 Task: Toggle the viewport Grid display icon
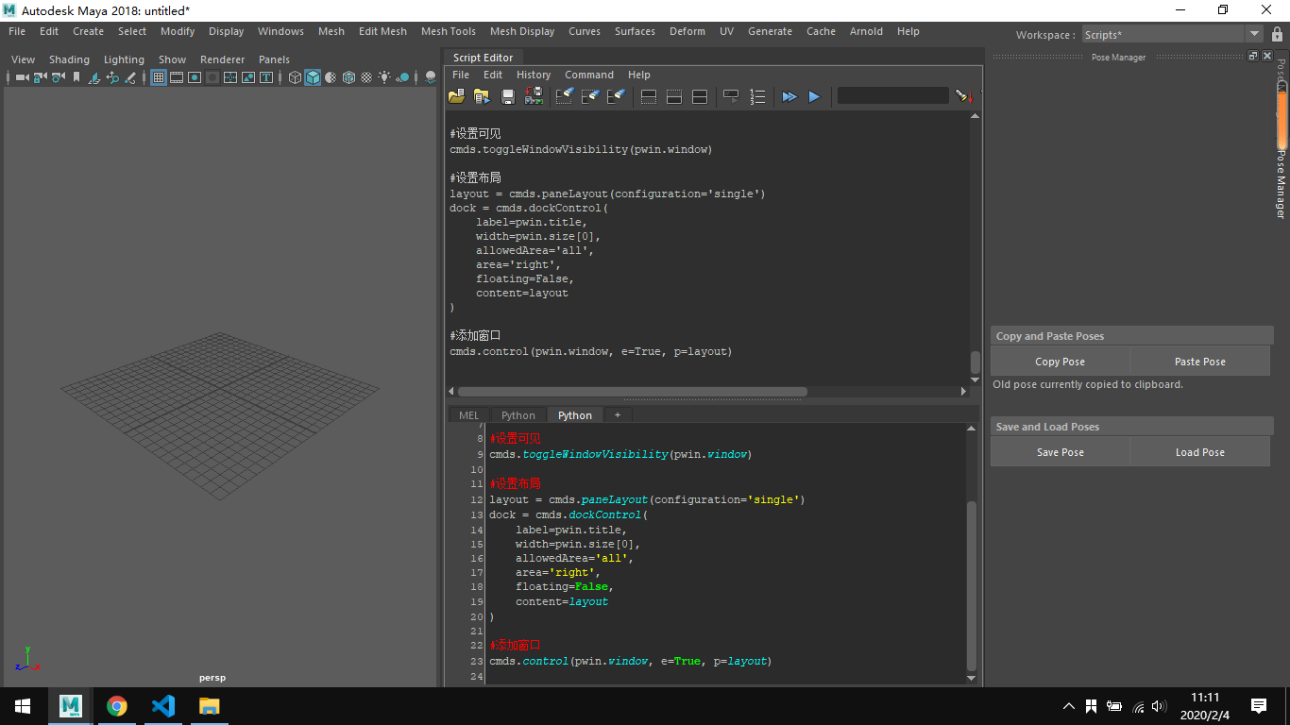click(159, 77)
